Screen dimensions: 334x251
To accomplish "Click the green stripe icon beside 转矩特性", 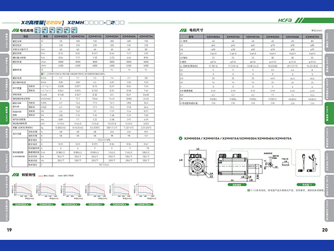I will [x=15, y=175].
